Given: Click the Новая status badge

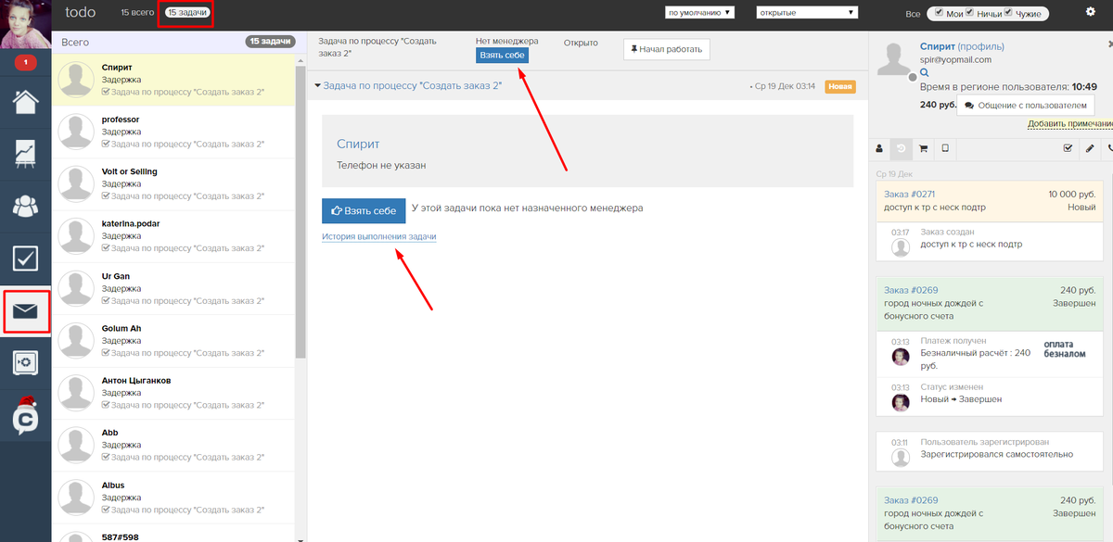Looking at the screenshot, I should (x=839, y=87).
